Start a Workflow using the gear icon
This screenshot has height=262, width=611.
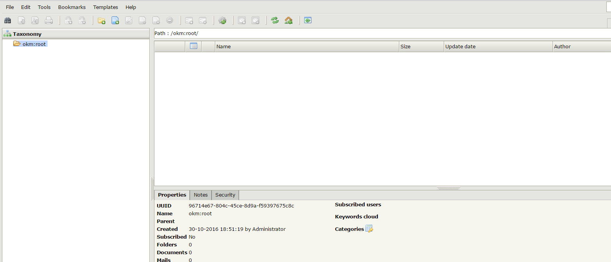pyautogui.click(x=222, y=20)
